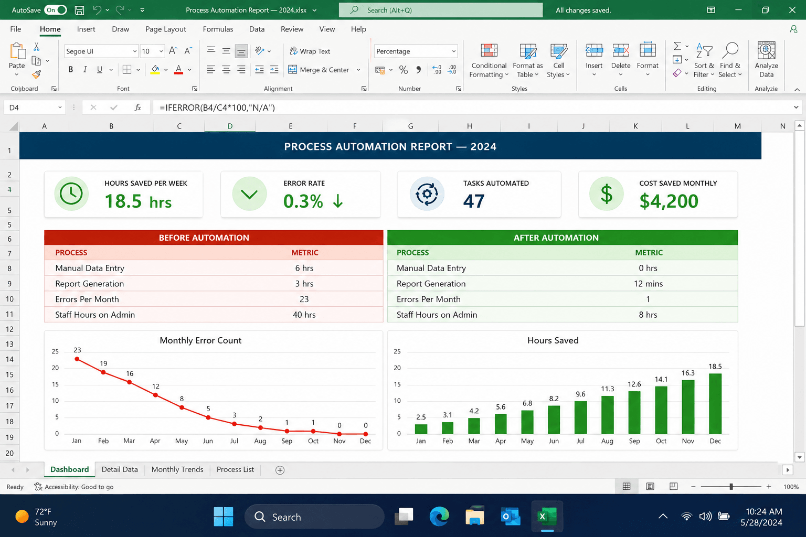806x537 pixels.
Task: Click the Share person icon
Action: 793,29
